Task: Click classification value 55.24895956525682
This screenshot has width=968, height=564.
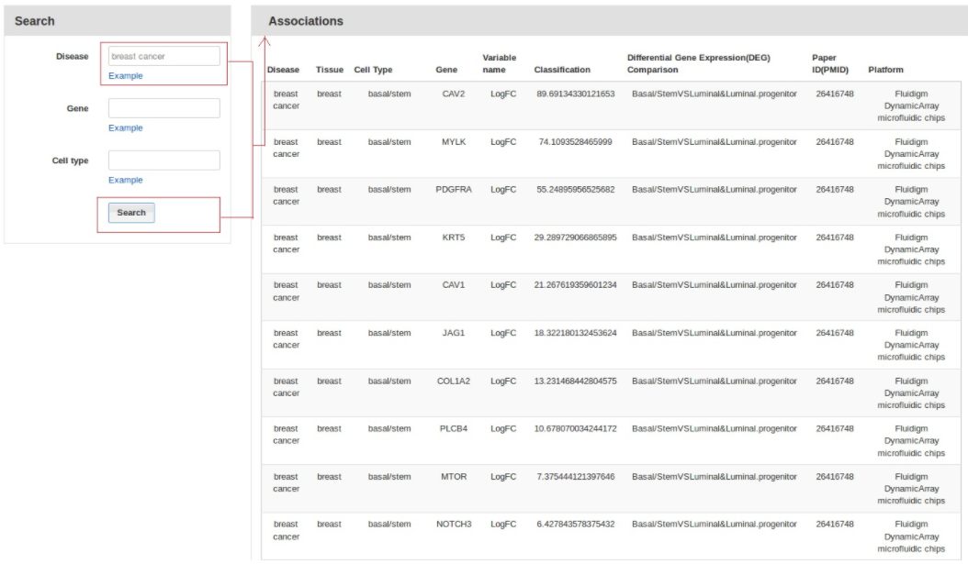Action: (x=575, y=189)
